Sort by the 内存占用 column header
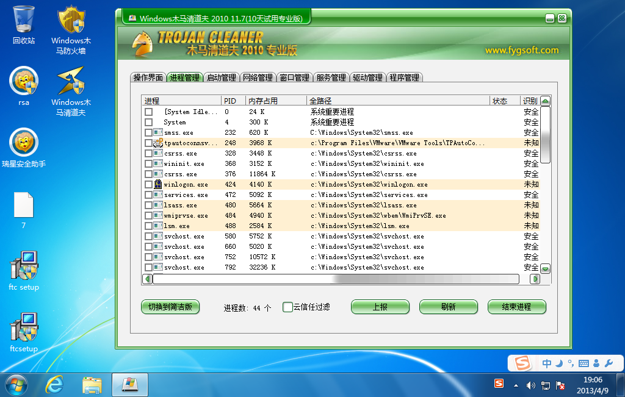 coord(276,101)
